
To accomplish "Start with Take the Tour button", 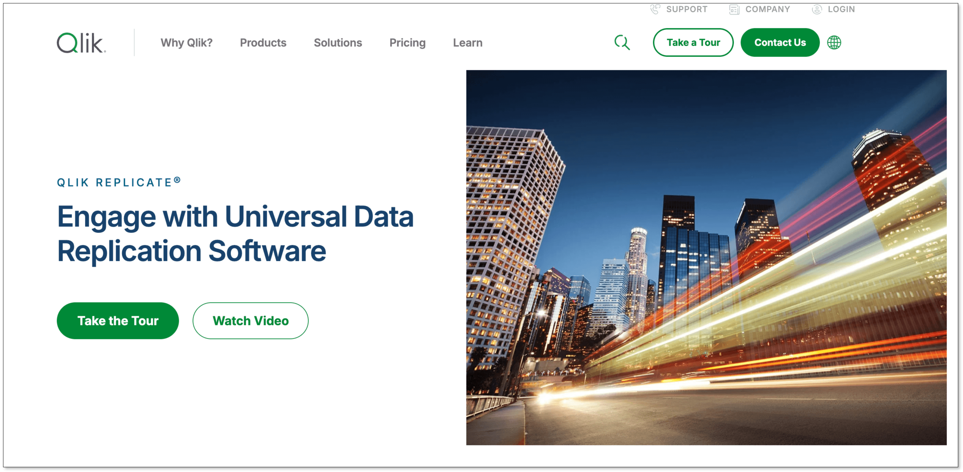I will 118,321.
